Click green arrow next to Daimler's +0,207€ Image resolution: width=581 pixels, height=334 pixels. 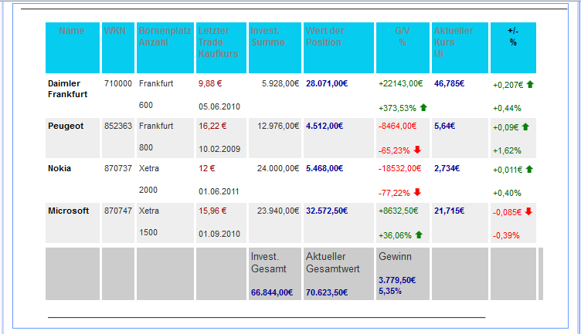click(530, 83)
